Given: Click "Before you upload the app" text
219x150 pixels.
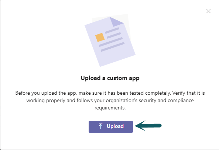Looking at the screenshot, I should (x=46, y=93).
